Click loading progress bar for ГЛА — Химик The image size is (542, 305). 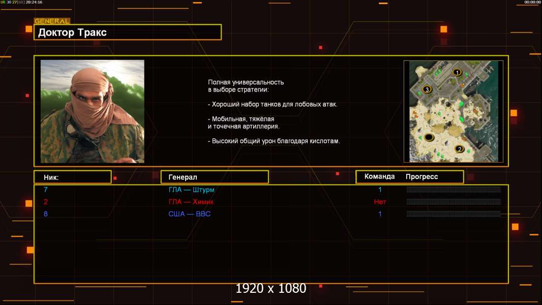pyautogui.click(x=454, y=202)
